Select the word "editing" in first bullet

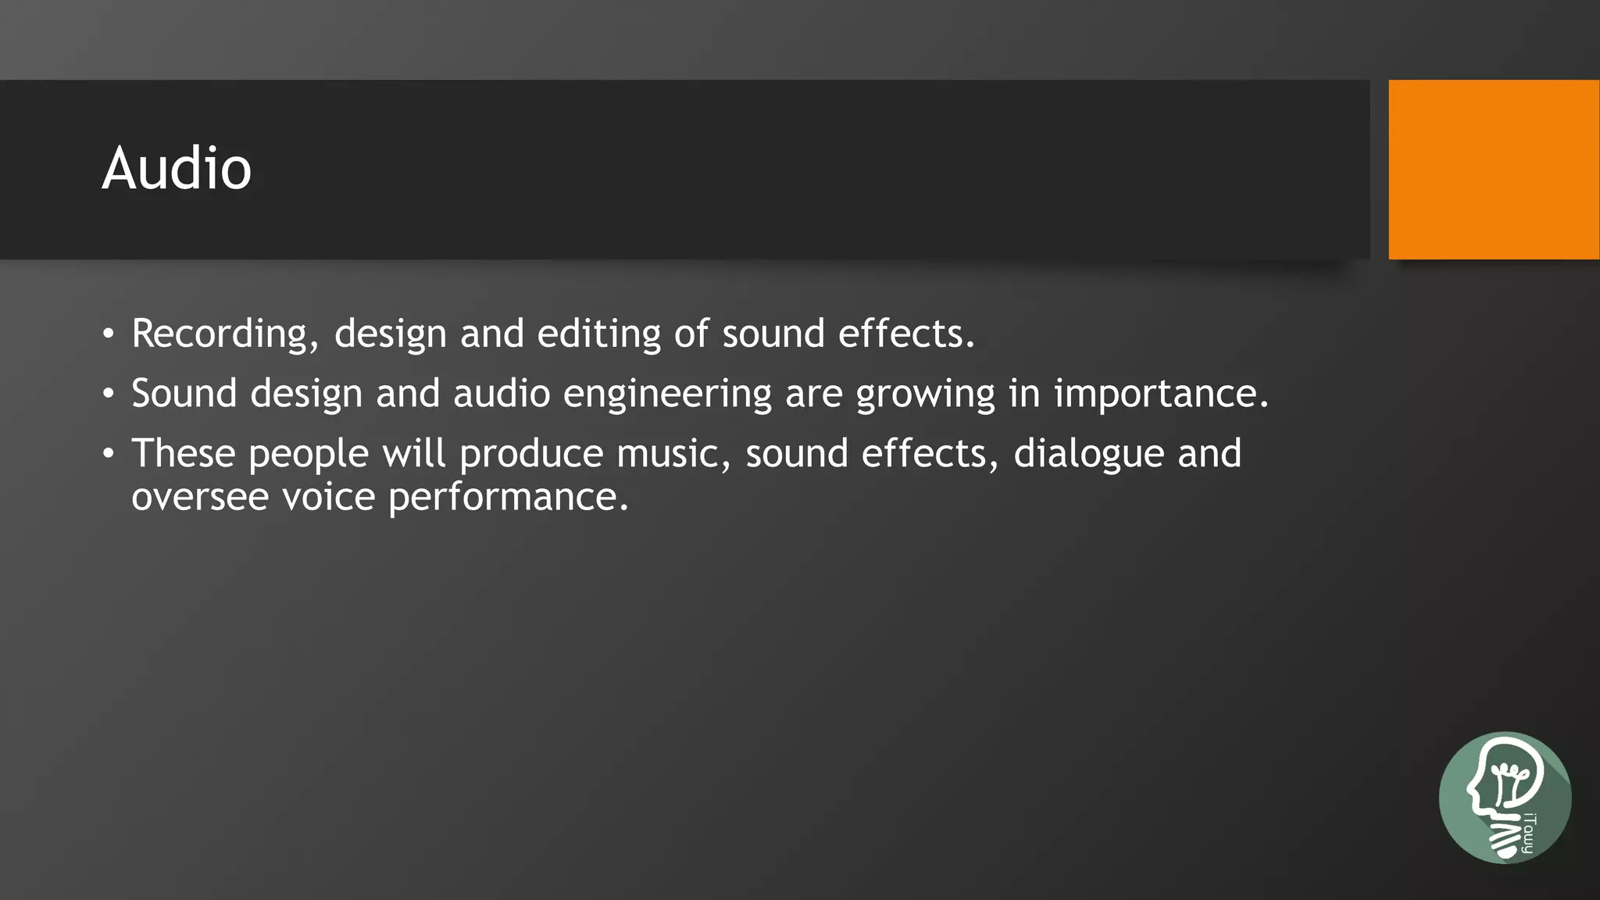(599, 334)
